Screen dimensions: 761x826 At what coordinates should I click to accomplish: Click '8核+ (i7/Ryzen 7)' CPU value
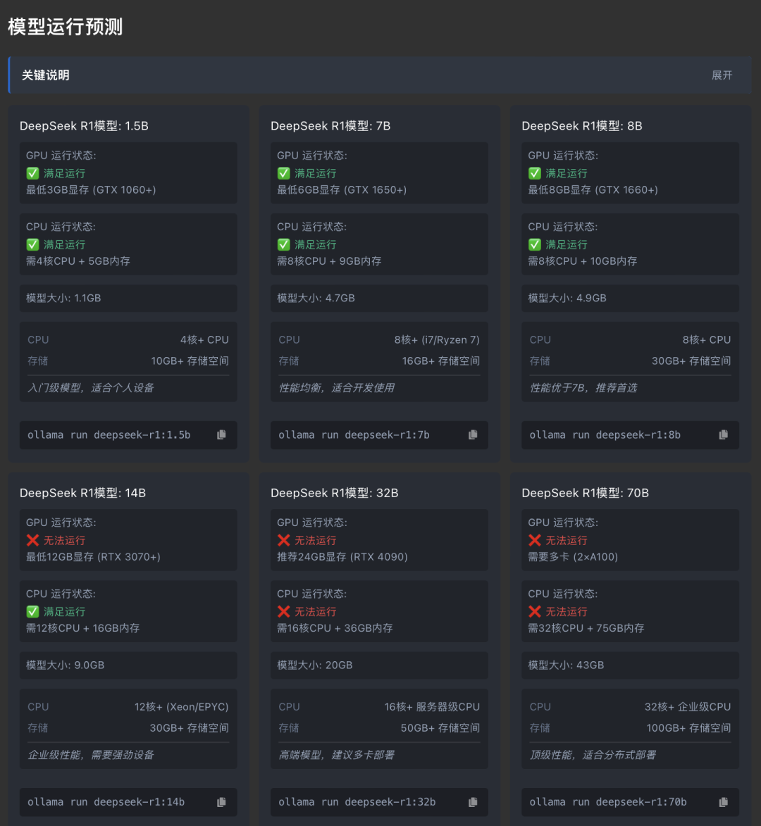point(437,340)
